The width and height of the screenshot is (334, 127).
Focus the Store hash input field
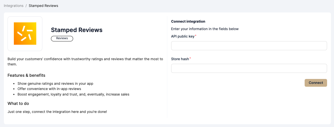click(x=249, y=68)
